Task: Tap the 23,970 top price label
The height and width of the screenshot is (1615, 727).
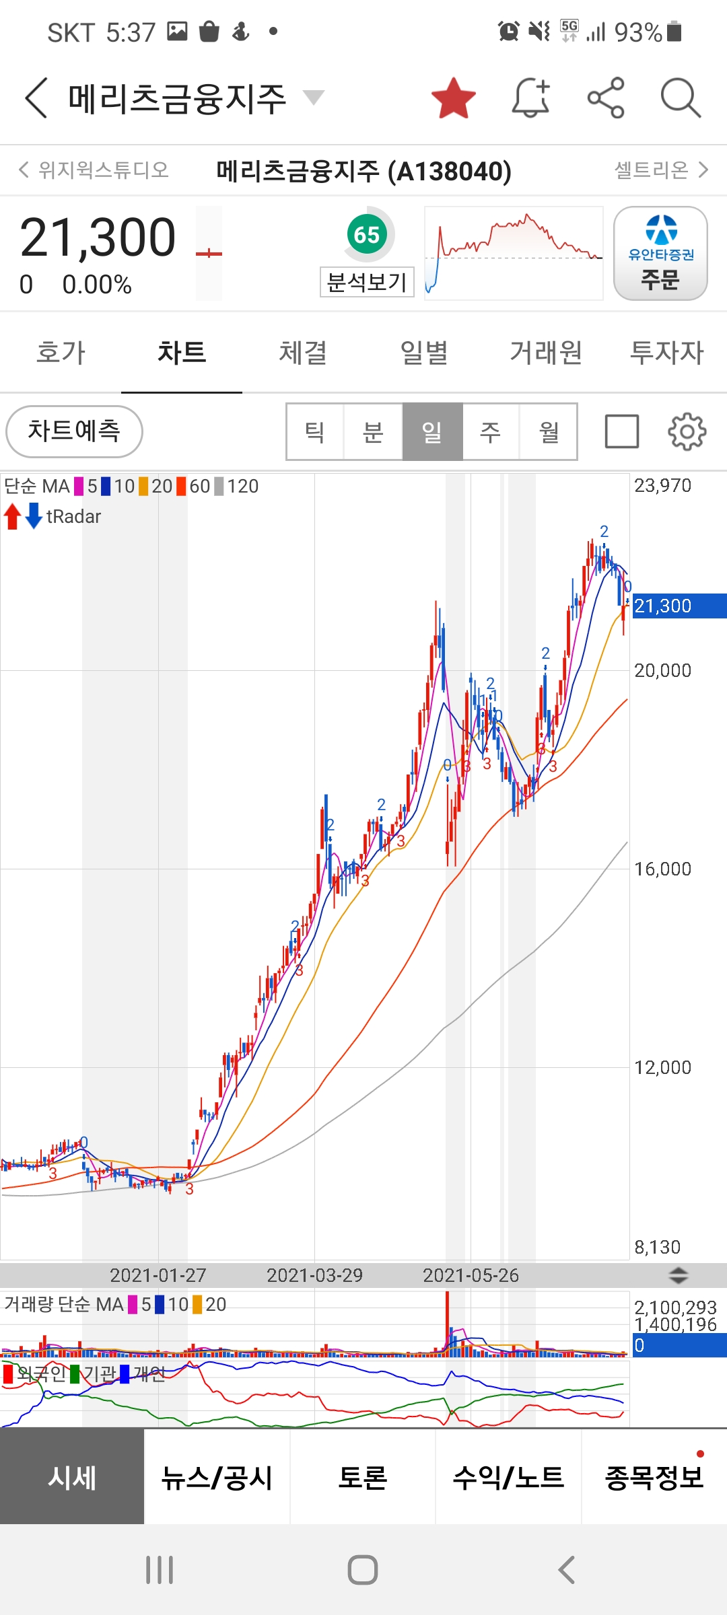Action: point(663,485)
